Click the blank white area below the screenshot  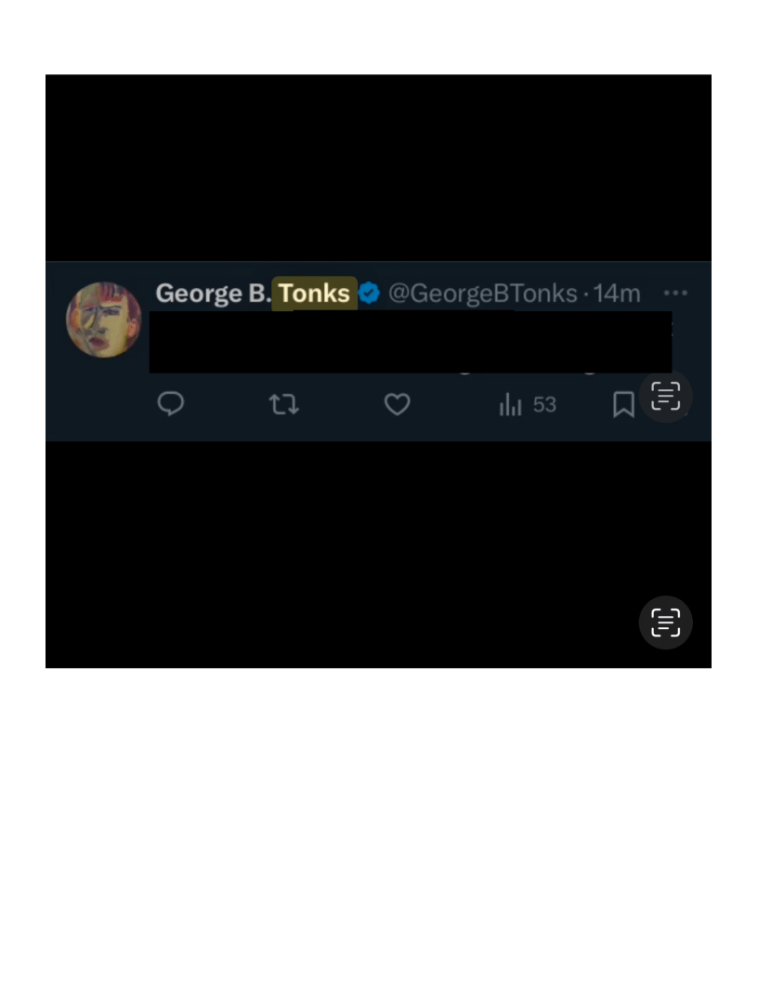[378, 817]
